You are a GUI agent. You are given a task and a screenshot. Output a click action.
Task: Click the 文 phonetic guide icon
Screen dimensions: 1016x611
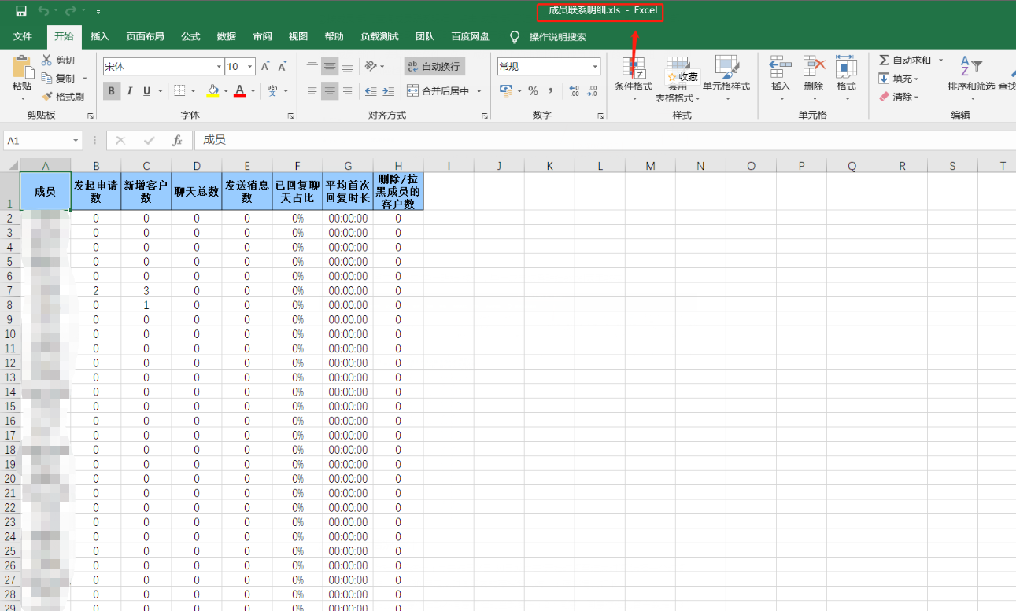click(272, 91)
